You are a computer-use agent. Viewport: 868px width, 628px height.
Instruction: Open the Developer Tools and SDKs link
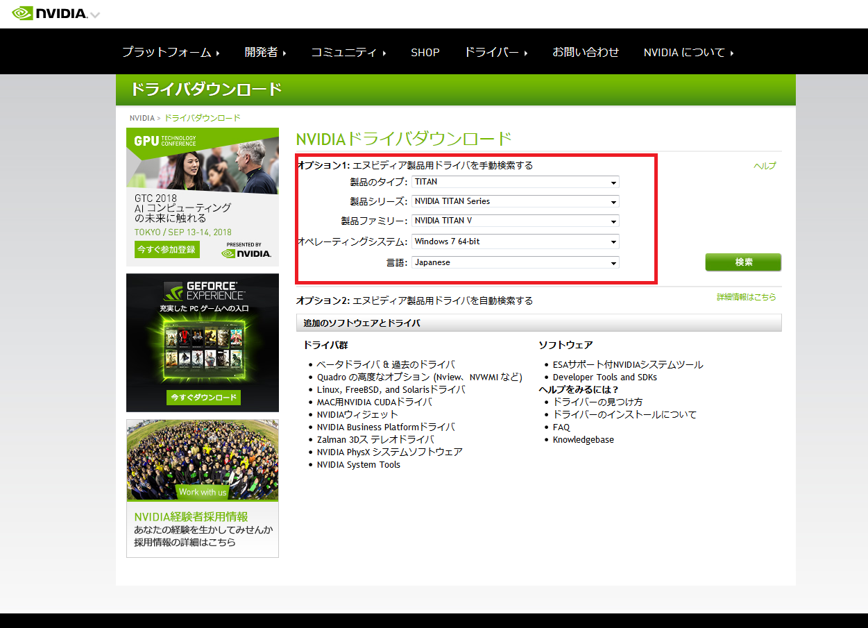[x=605, y=377]
